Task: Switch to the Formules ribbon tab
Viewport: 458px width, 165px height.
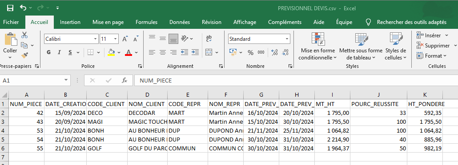Action: tap(146, 22)
